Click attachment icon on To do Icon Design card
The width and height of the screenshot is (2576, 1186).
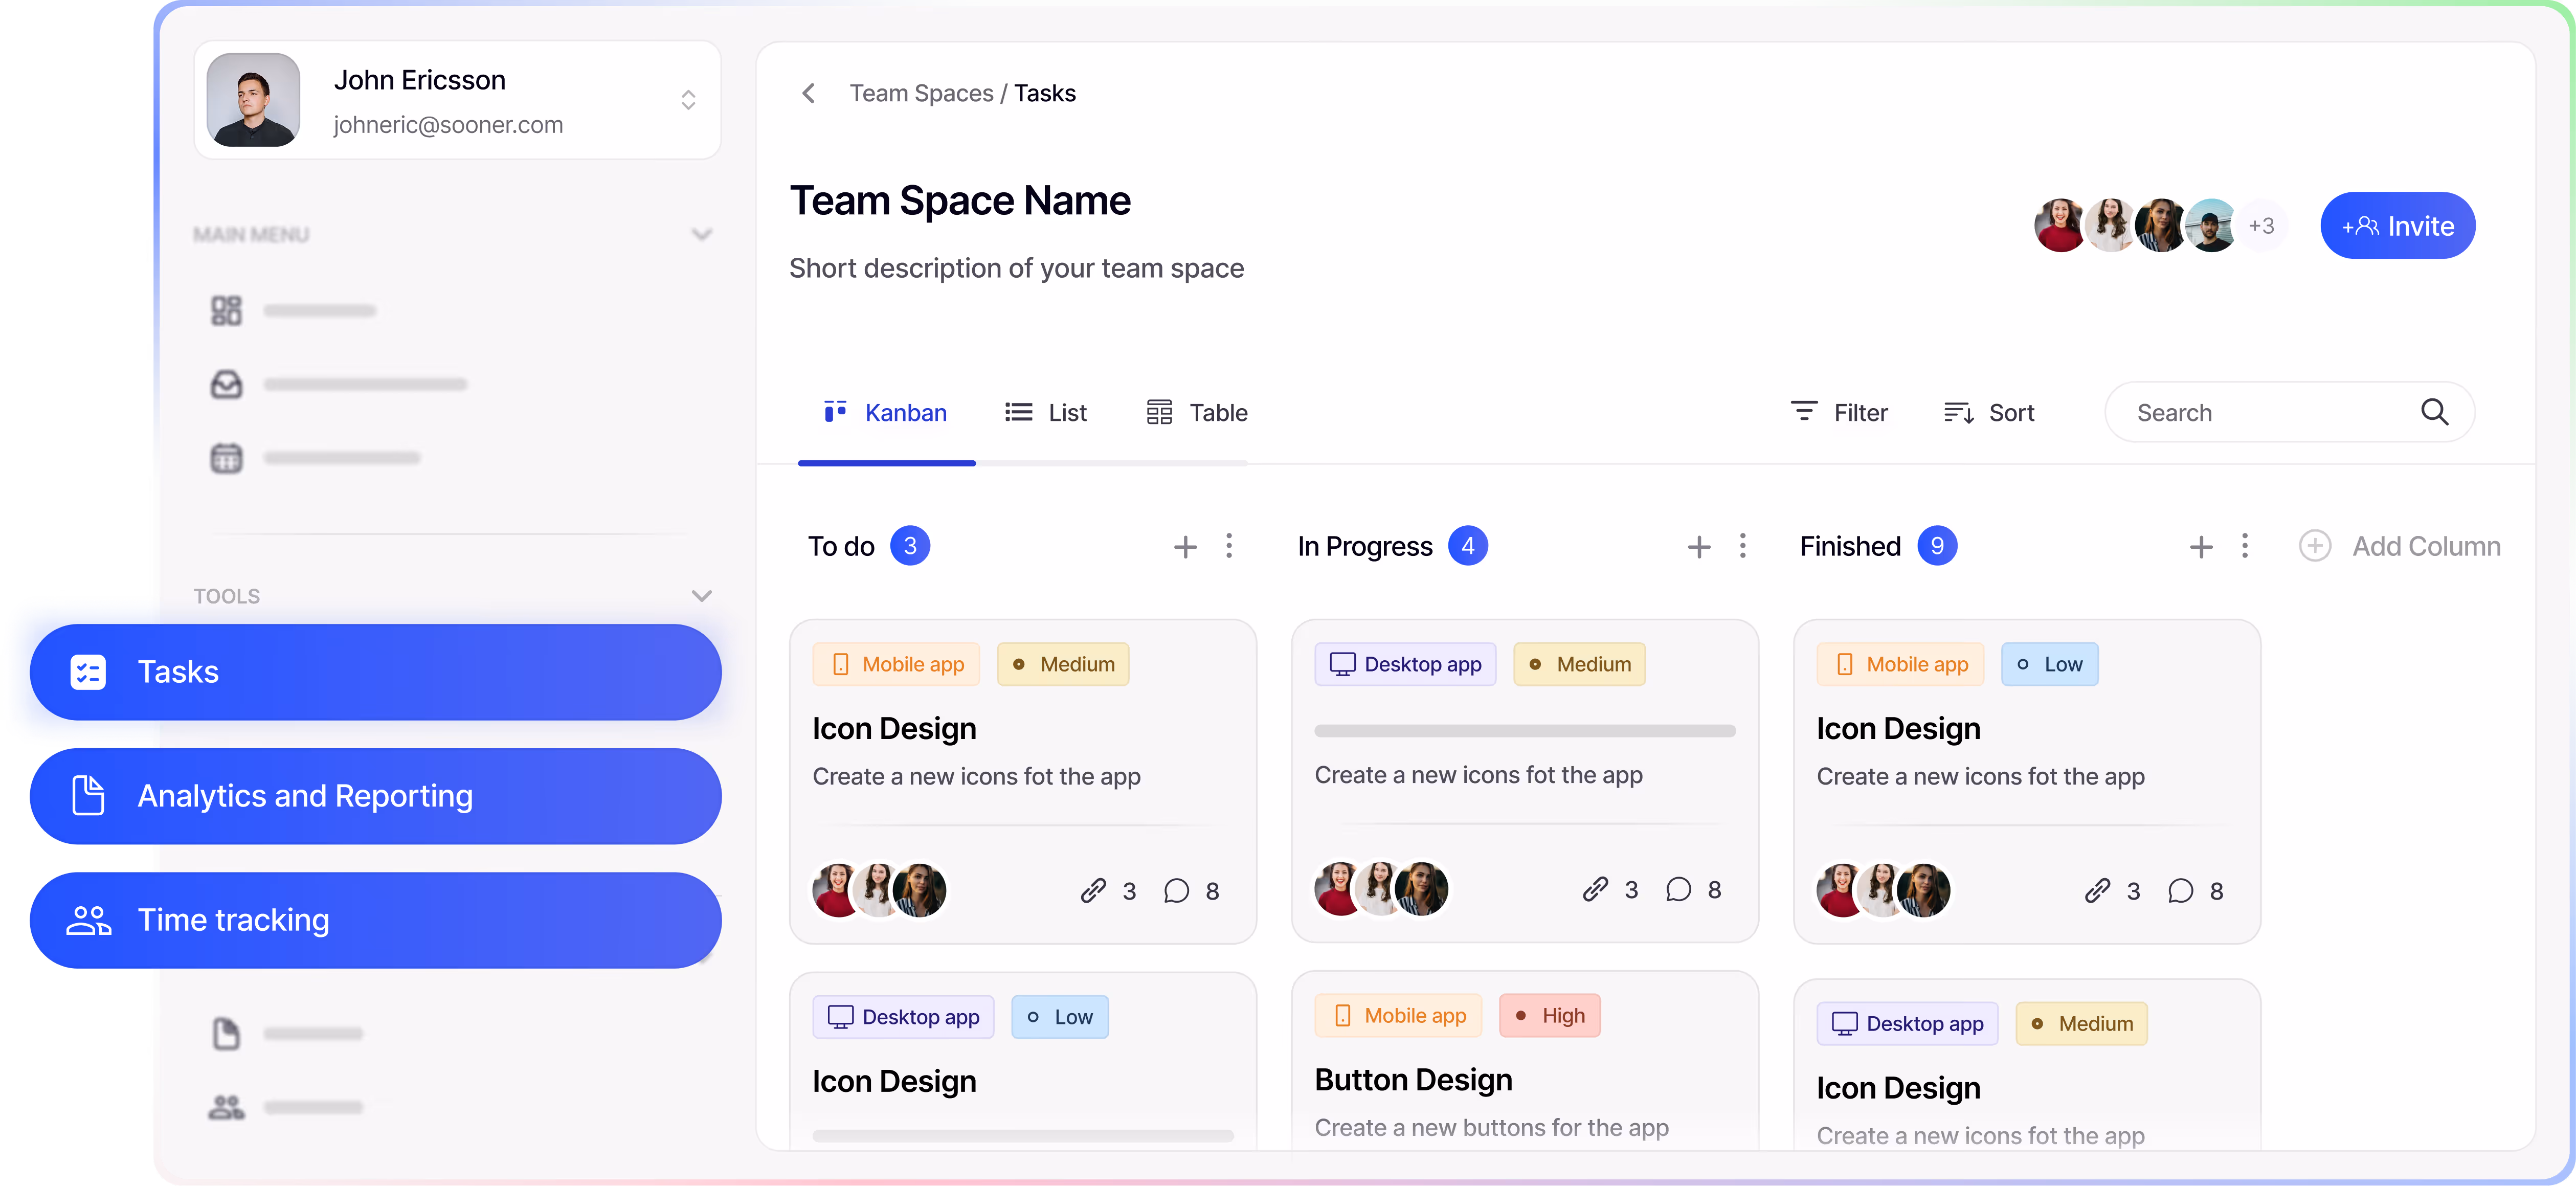click(x=1093, y=890)
